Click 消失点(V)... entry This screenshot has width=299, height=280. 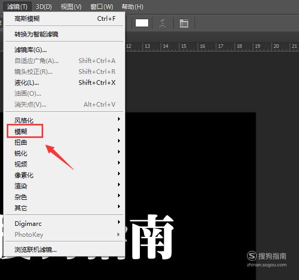(x=64, y=105)
